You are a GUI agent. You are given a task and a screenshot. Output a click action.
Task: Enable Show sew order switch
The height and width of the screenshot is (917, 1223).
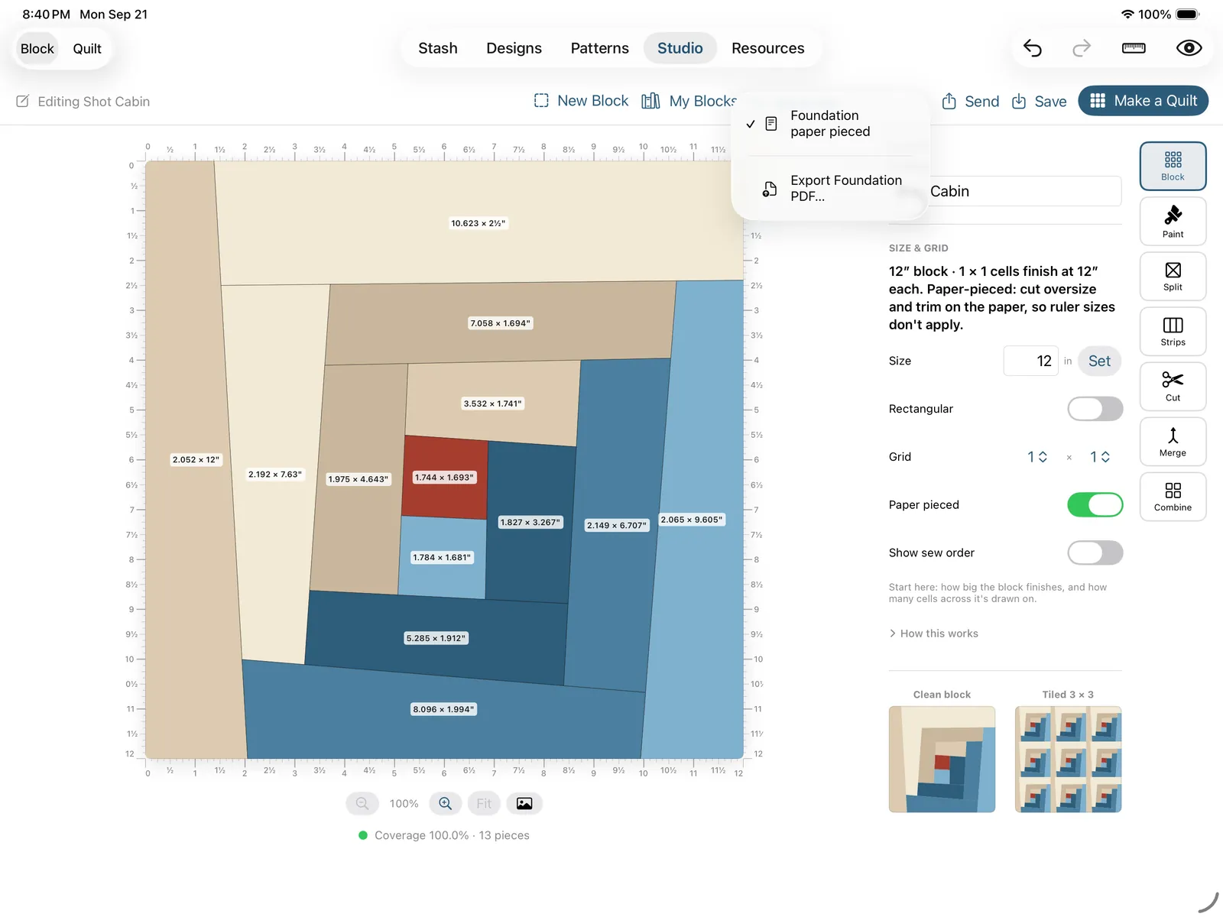pyautogui.click(x=1095, y=552)
